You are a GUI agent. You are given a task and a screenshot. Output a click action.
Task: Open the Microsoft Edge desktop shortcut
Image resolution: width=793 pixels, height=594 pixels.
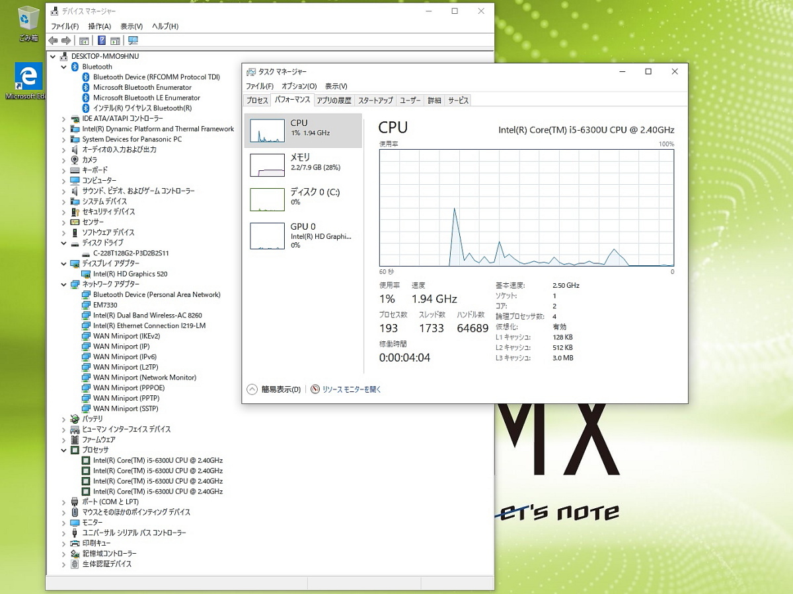(x=28, y=81)
